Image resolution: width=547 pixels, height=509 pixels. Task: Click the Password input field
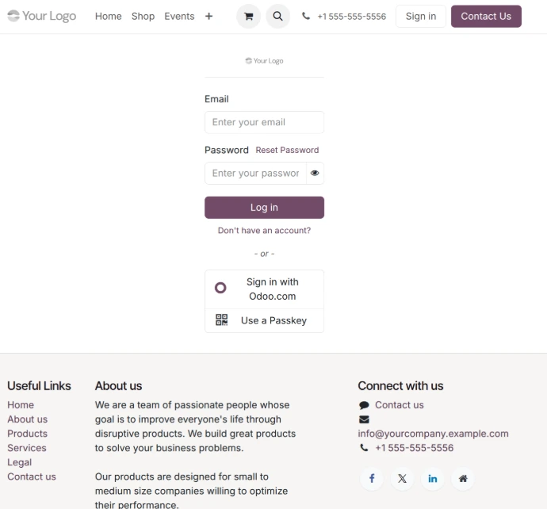point(255,174)
